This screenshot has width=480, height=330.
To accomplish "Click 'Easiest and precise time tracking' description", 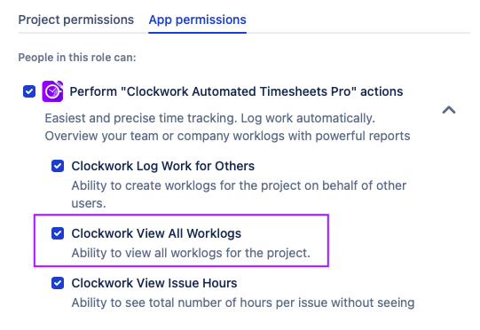I will pos(210,119).
